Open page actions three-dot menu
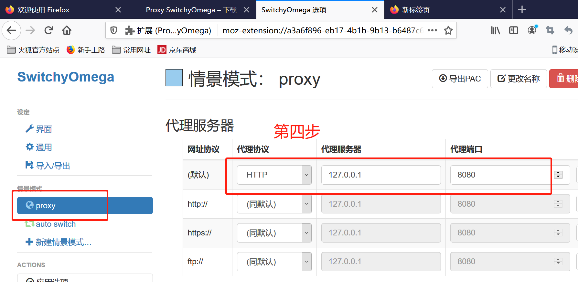 coord(432,30)
